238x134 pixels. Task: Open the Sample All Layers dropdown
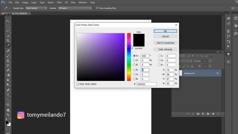click(75, 8)
